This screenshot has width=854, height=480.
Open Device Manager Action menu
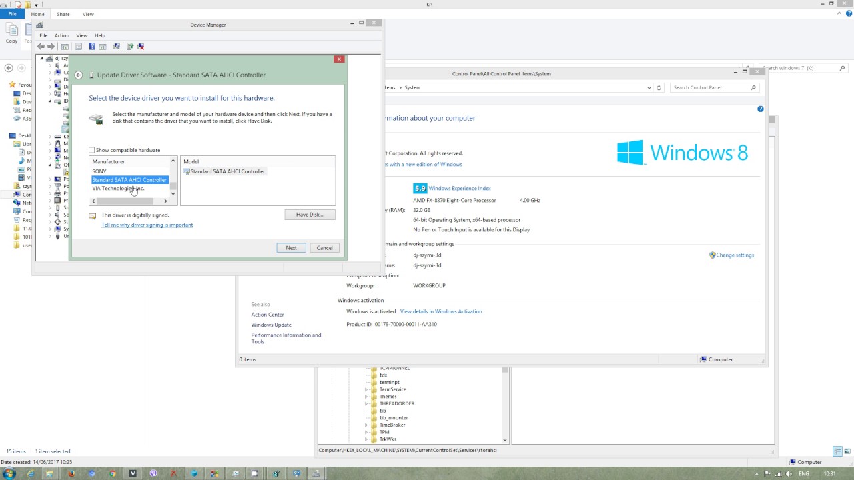(x=62, y=35)
